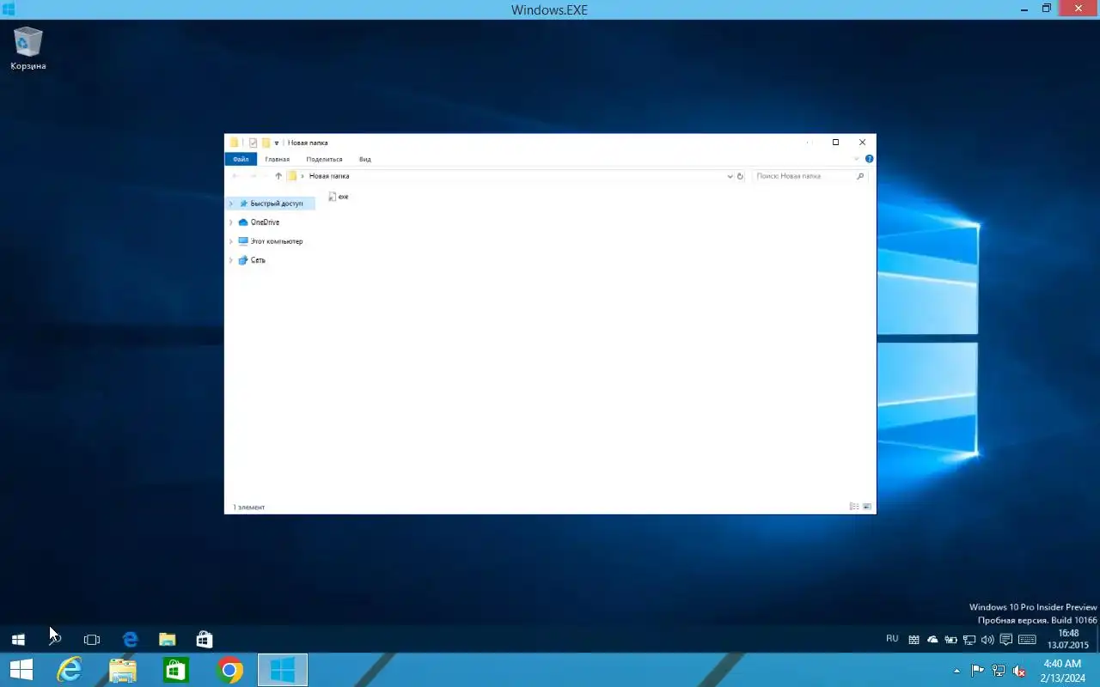Click the magnifier icon in Explorer search box
The image size is (1100, 687).
pos(860,176)
